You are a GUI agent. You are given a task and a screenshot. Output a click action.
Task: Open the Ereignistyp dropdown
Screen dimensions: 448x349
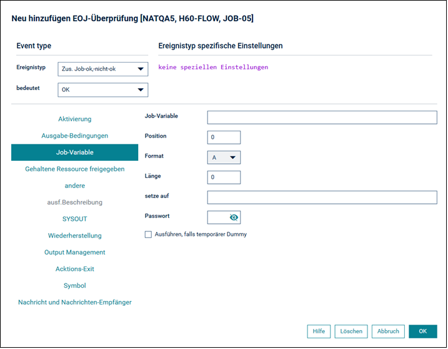point(103,69)
